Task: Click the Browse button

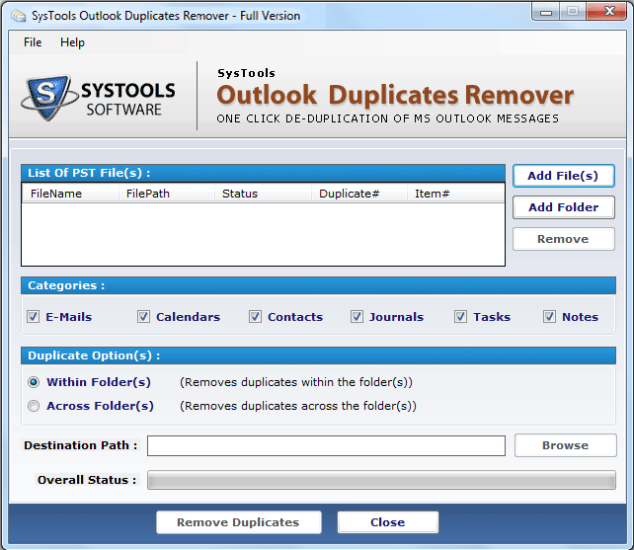Action: (x=565, y=445)
